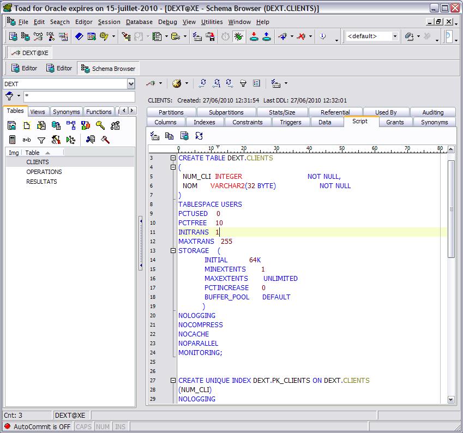Click the first refresh icon beside palette

click(202, 83)
